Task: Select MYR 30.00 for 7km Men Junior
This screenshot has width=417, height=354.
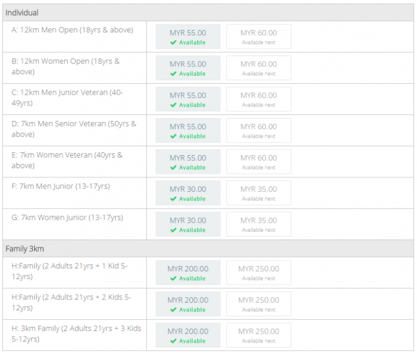Action: coord(188,192)
